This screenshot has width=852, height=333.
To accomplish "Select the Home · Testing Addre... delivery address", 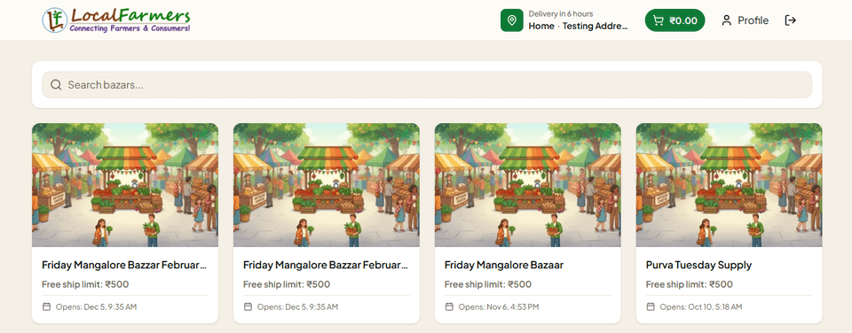I will click(578, 26).
